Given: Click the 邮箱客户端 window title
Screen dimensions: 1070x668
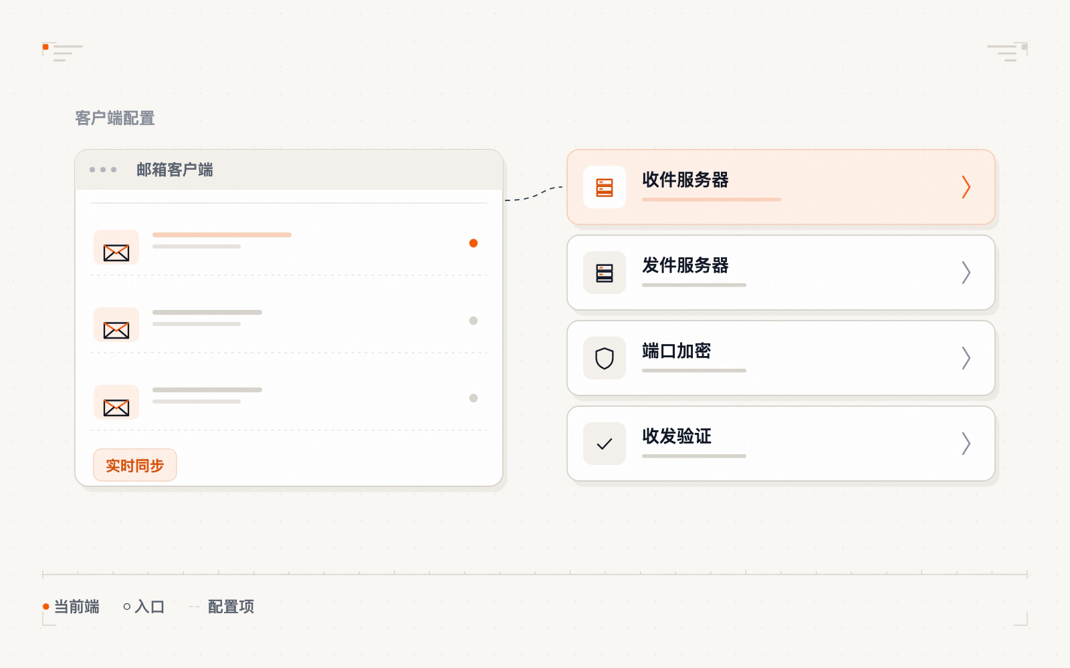Looking at the screenshot, I should point(175,170).
